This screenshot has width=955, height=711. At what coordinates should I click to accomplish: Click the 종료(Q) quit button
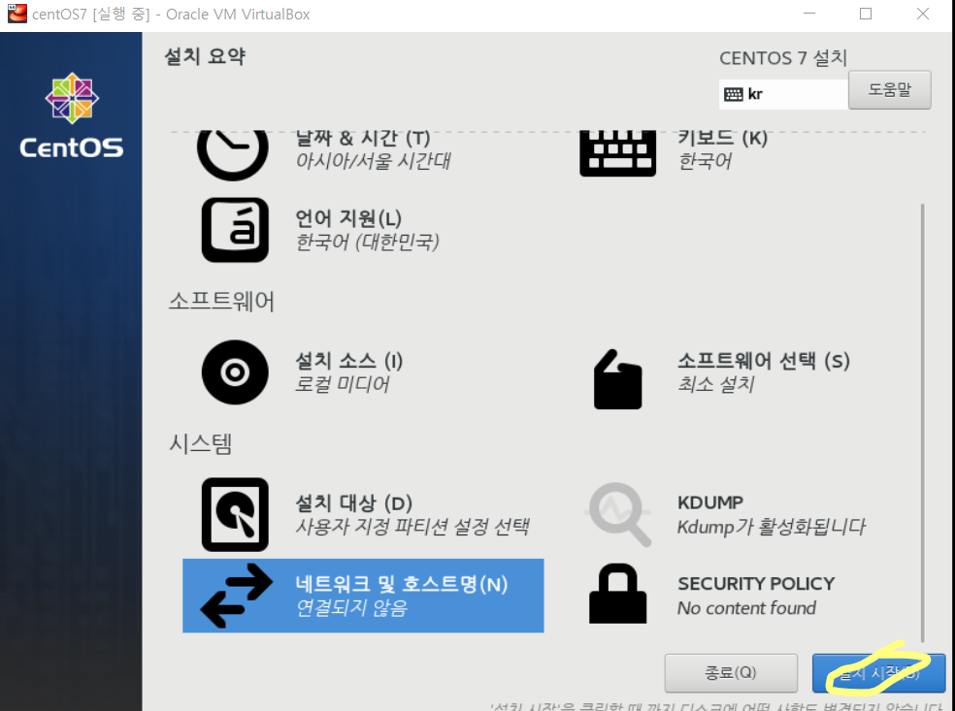pos(731,672)
